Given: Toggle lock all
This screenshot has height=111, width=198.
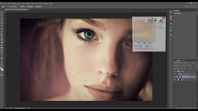Looking at the screenshot, I should [184, 68].
